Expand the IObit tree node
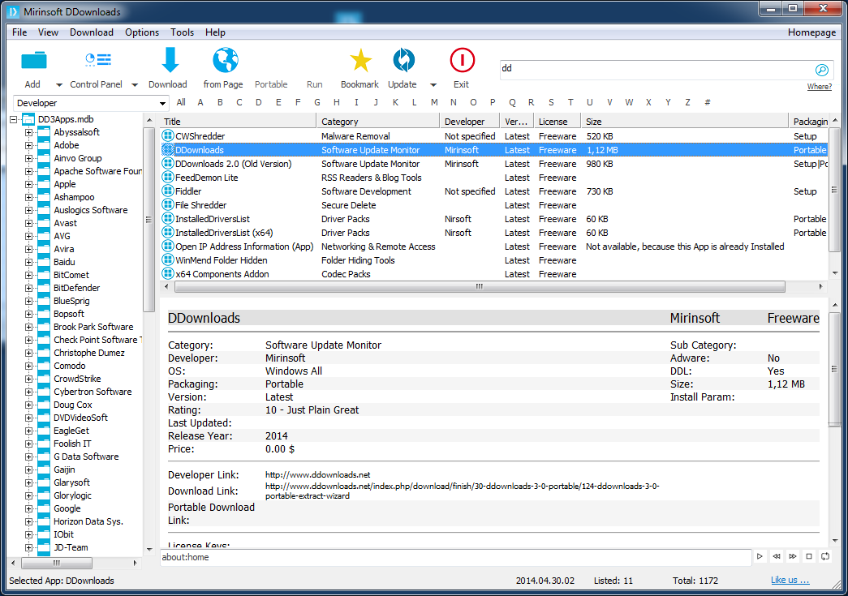Screen dimensions: 848x596 (28, 534)
